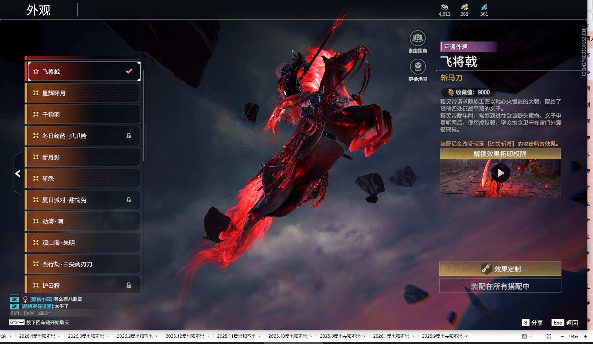
Task: Switch to sheet tab 2025.11卖出和不出
Action: click(236, 336)
